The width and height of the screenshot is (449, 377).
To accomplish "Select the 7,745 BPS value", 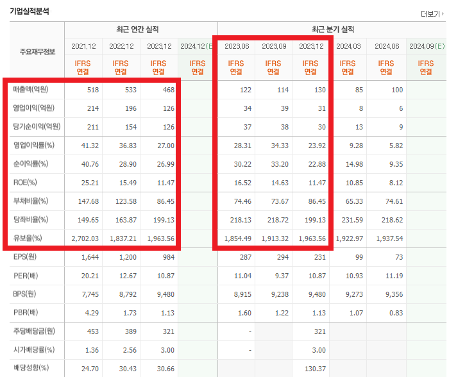I will (90, 294).
